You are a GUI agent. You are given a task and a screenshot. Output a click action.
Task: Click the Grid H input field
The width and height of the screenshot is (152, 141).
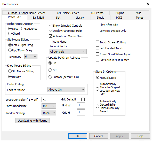coord(81,113)
